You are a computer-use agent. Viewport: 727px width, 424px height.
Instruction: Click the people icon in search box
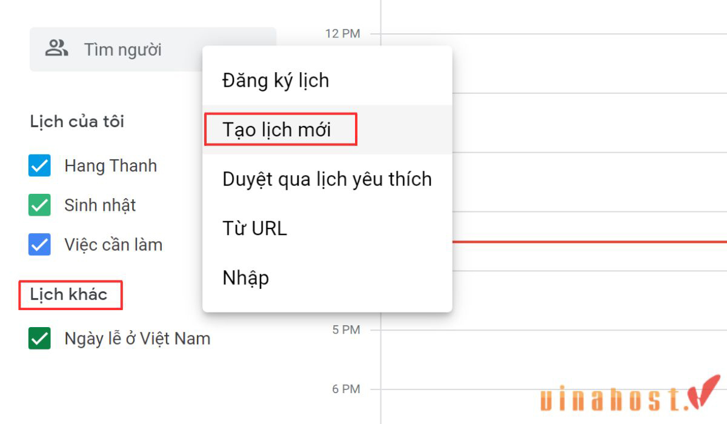click(56, 48)
